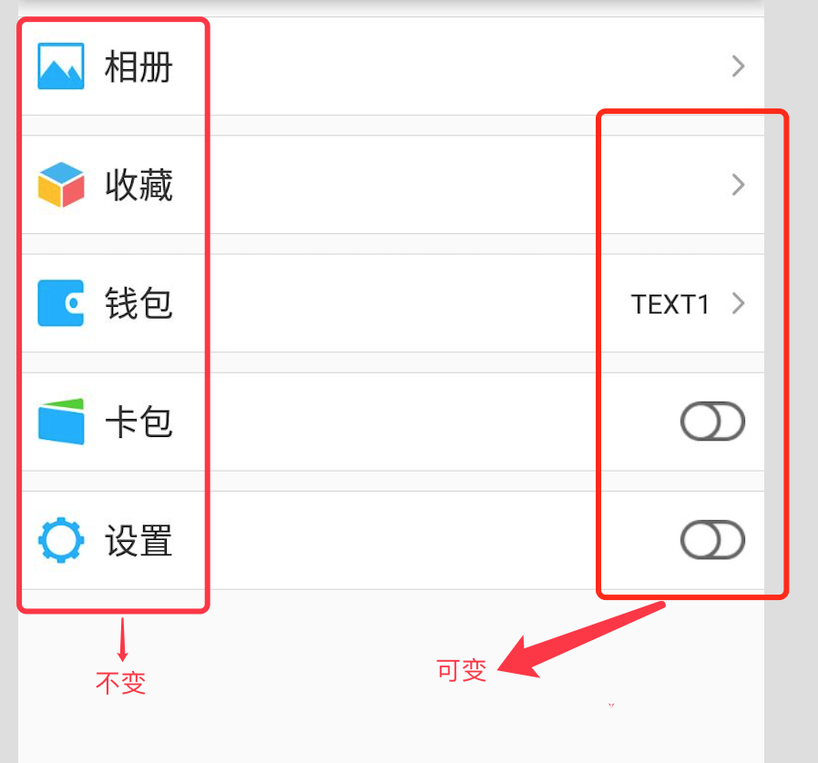Click the card pack icon with green top
Image resolution: width=818 pixels, height=763 pixels.
[61, 422]
